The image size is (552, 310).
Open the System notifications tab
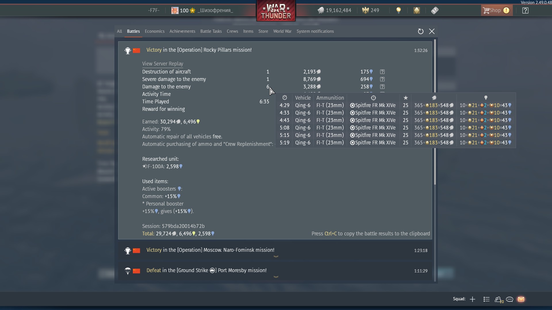[315, 31]
